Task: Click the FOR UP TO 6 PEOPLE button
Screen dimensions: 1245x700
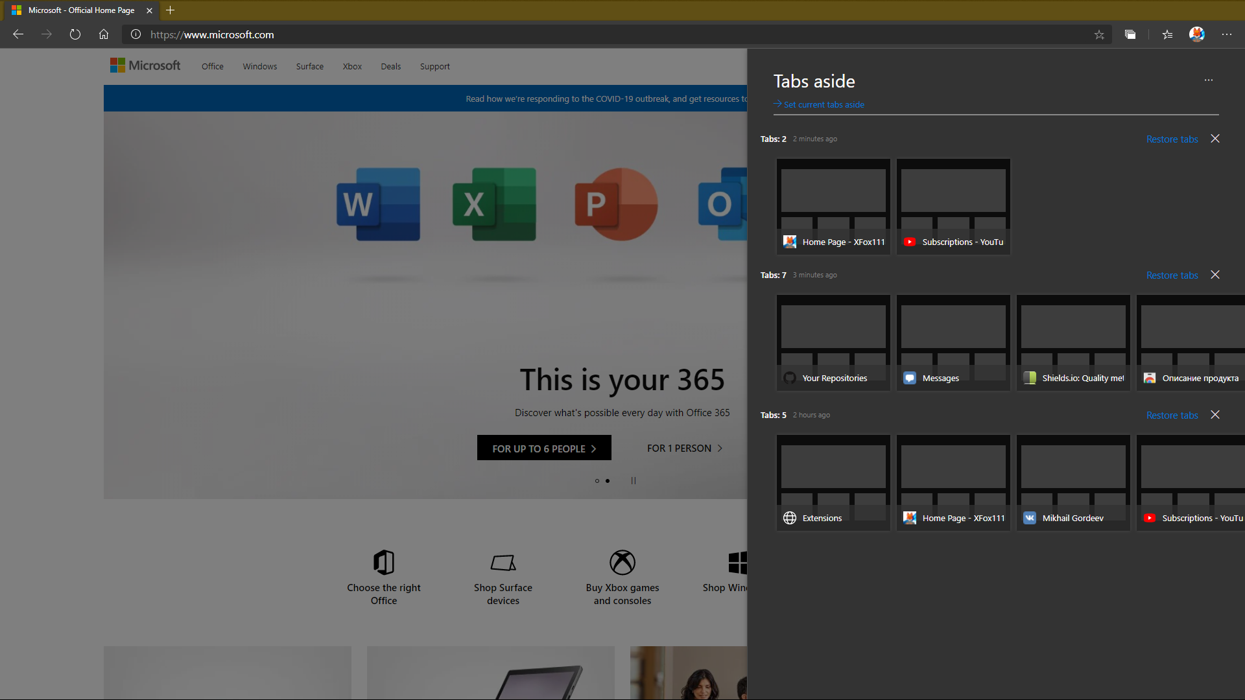Action: coord(544,448)
